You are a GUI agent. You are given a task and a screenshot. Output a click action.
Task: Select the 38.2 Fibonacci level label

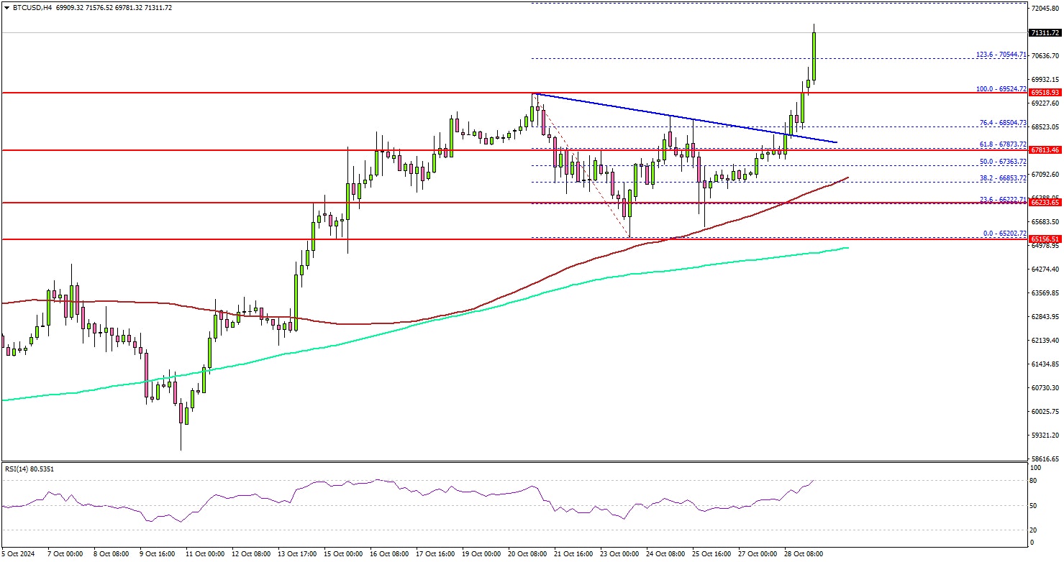(1001, 178)
